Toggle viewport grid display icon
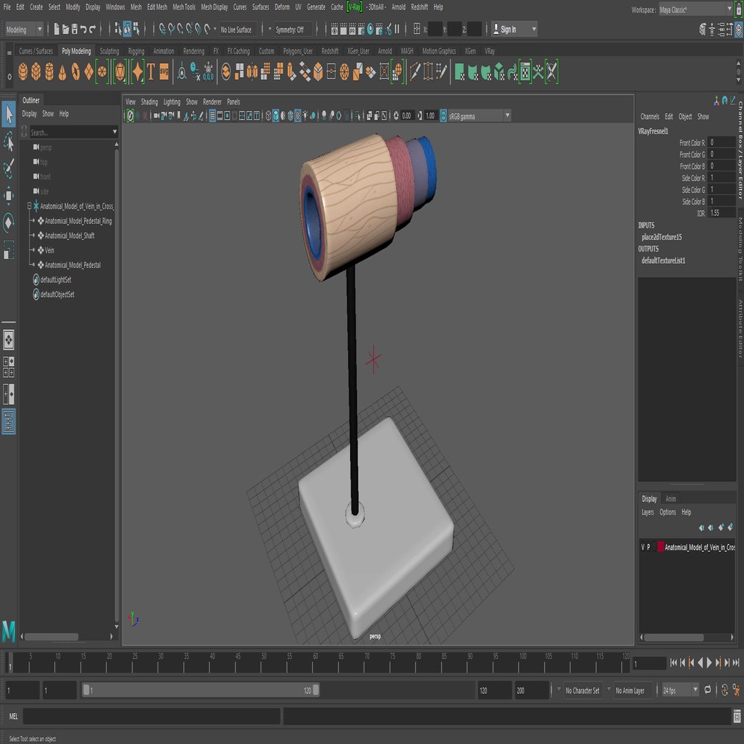This screenshot has width=744, height=744. pyautogui.click(x=213, y=116)
